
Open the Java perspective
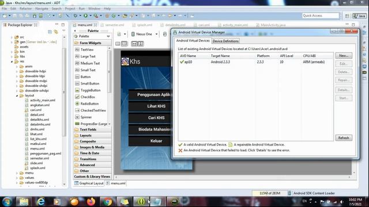tap(360, 16)
